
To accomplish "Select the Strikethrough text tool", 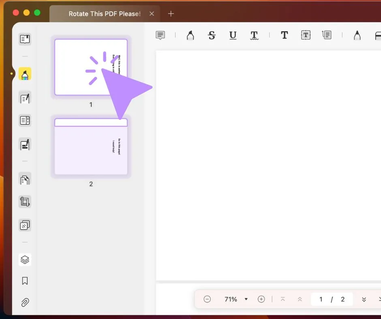I will [212, 35].
